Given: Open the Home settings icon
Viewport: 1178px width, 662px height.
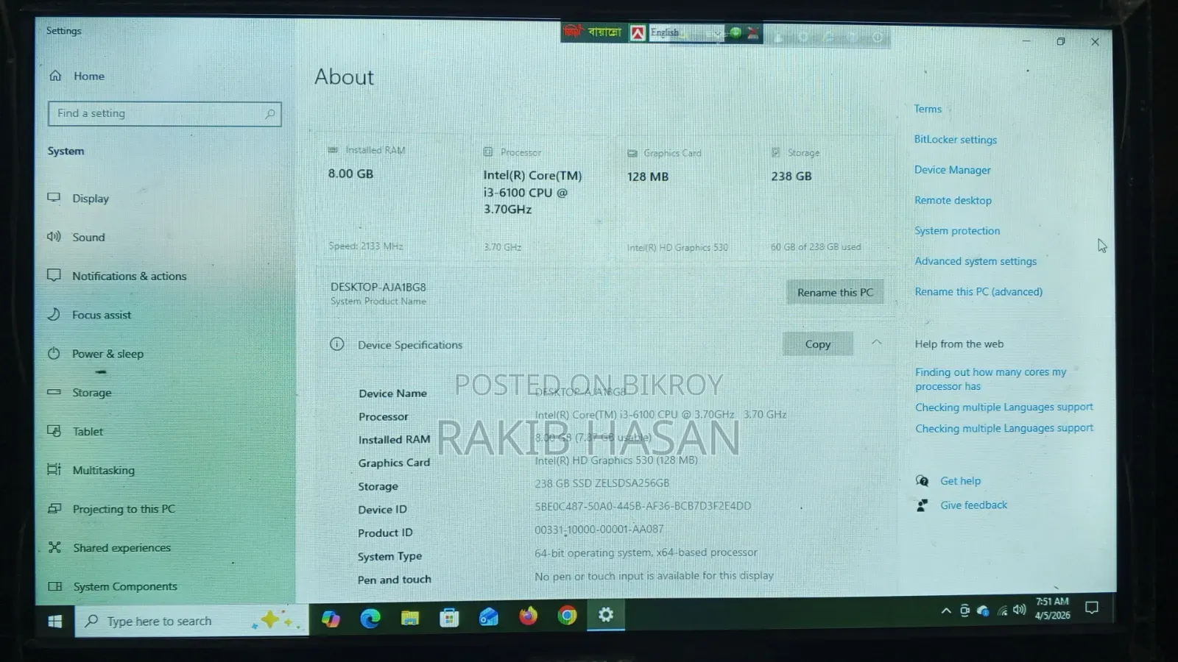Looking at the screenshot, I should pos(55,76).
